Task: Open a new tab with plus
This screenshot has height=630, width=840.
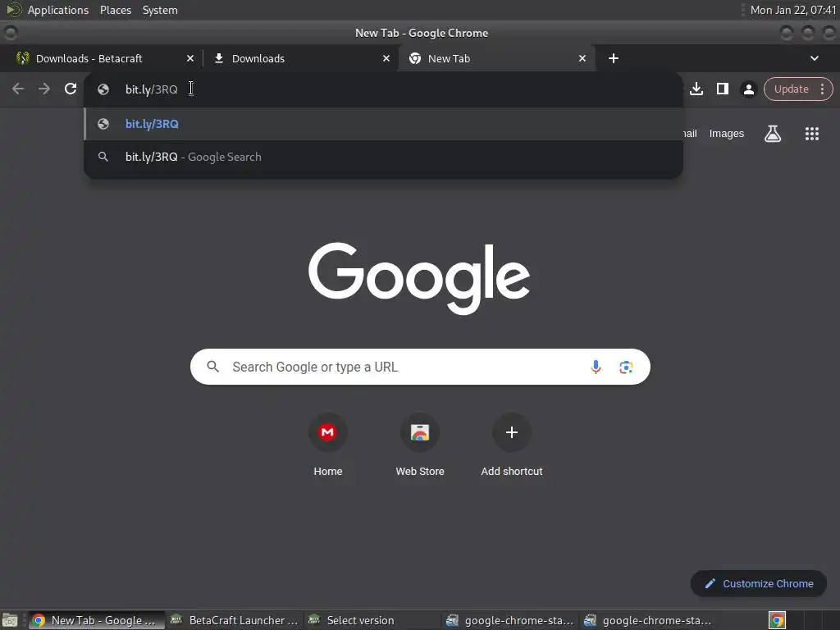Action: 614,58
